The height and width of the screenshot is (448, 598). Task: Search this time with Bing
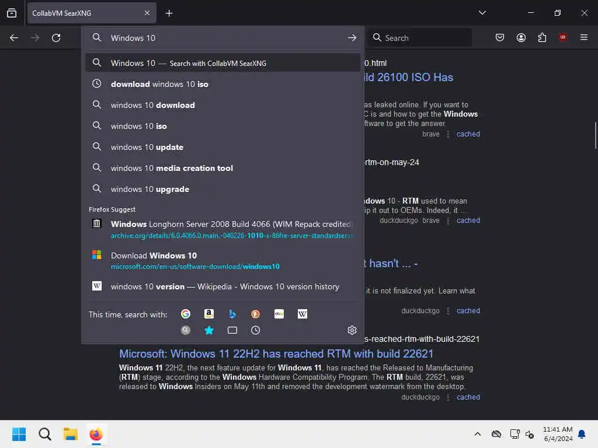[232, 314]
